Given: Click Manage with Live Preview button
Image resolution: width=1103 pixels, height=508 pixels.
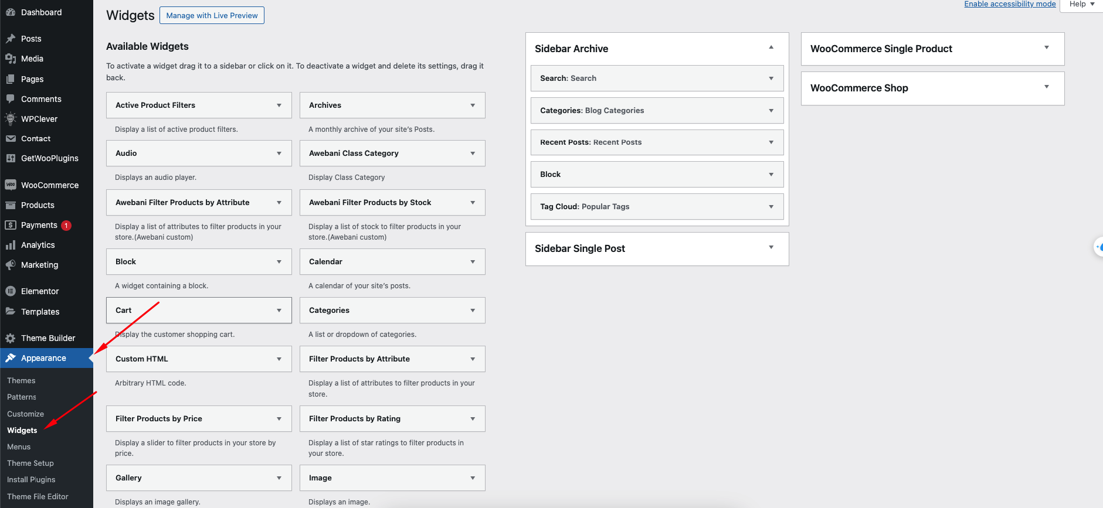Looking at the screenshot, I should pos(212,15).
